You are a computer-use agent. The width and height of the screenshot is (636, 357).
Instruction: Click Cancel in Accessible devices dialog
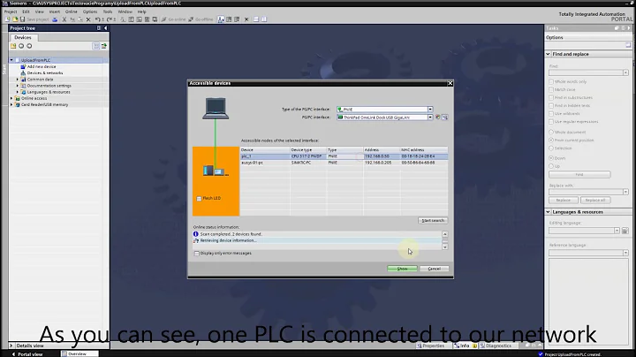[434, 269]
